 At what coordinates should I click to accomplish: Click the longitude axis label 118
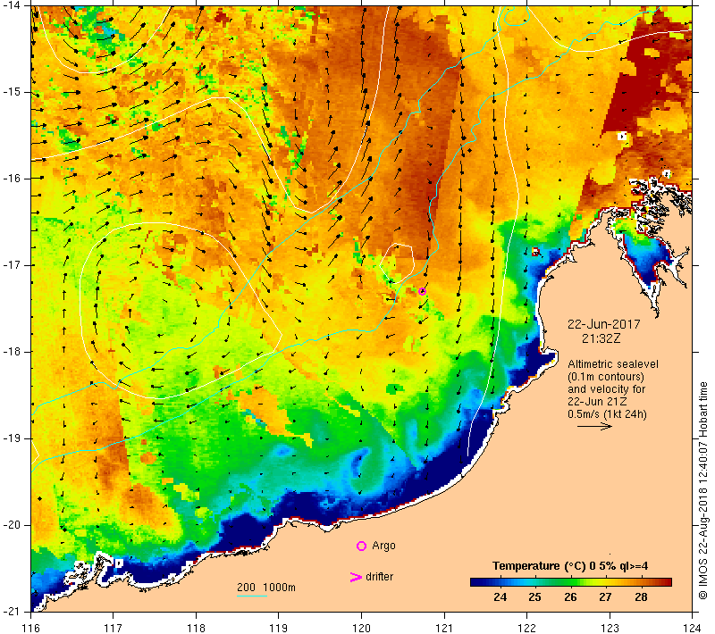coord(196,628)
